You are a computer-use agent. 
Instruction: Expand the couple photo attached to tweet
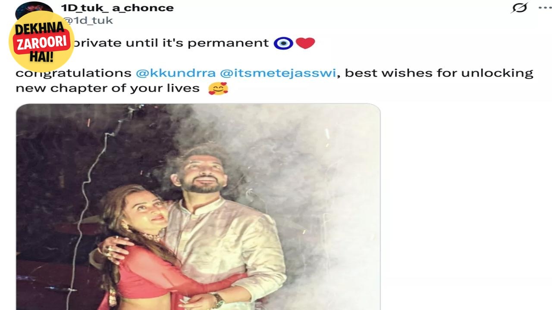coord(198,207)
